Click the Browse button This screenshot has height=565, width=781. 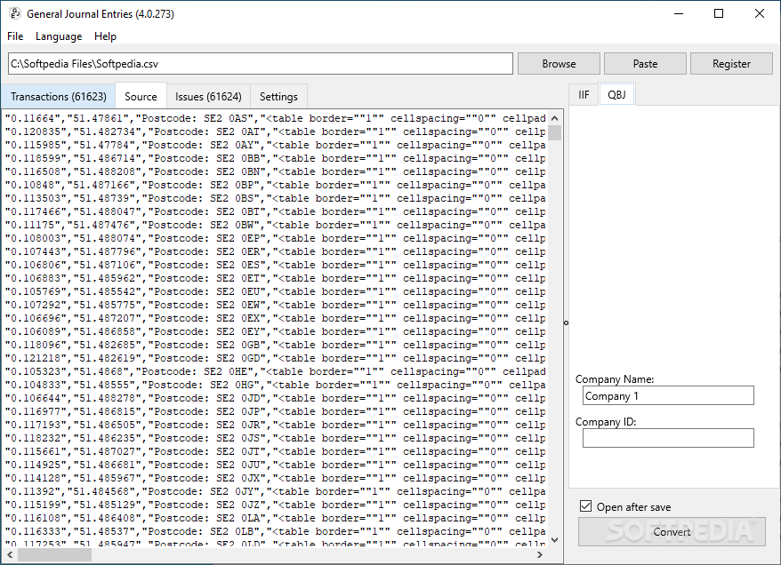point(559,64)
